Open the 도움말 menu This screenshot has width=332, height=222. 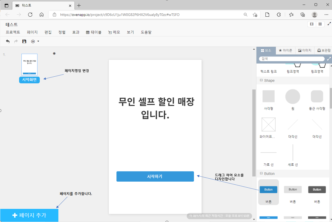[146, 32]
